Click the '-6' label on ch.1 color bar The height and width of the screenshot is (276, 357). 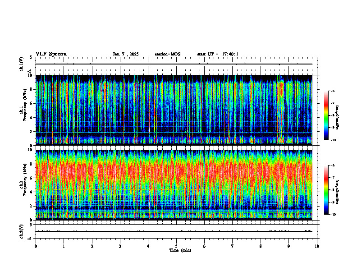[333, 91]
